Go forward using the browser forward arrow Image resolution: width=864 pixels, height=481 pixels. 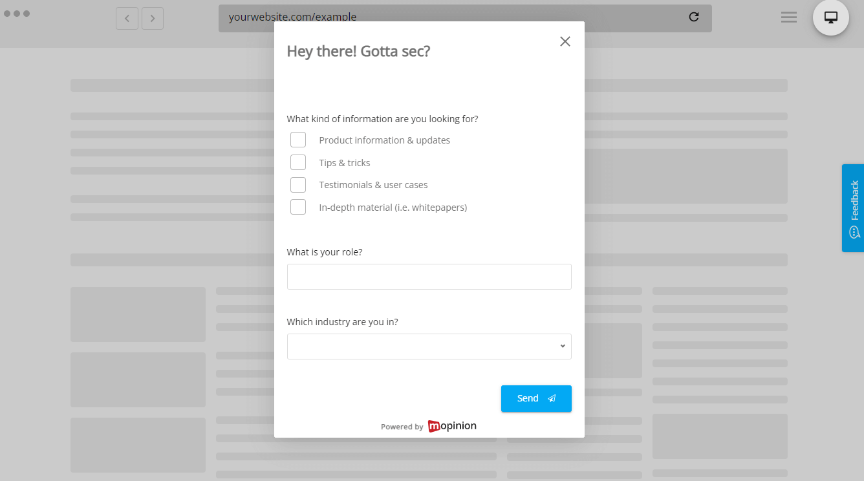coord(153,18)
